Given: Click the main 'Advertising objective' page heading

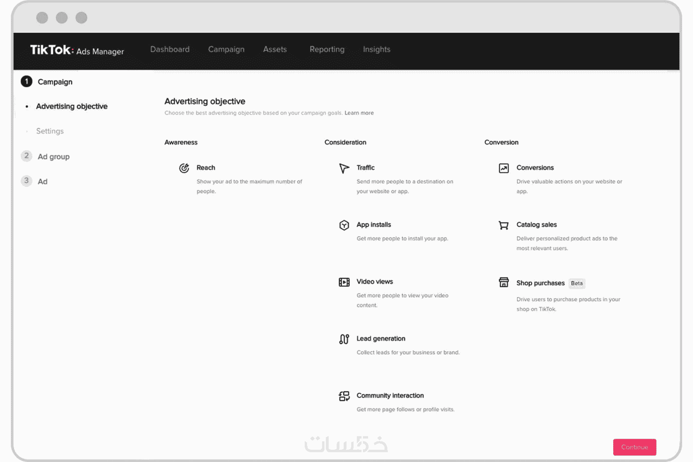Looking at the screenshot, I should pyautogui.click(x=205, y=101).
